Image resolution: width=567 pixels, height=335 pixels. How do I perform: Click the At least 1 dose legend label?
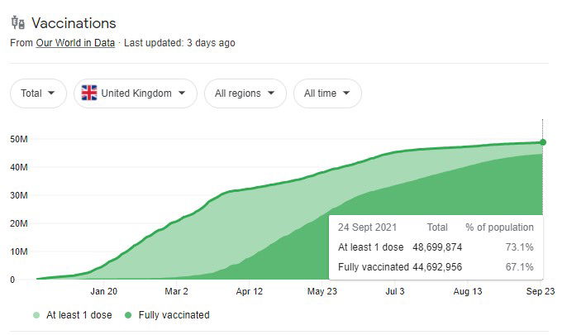(79, 315)
